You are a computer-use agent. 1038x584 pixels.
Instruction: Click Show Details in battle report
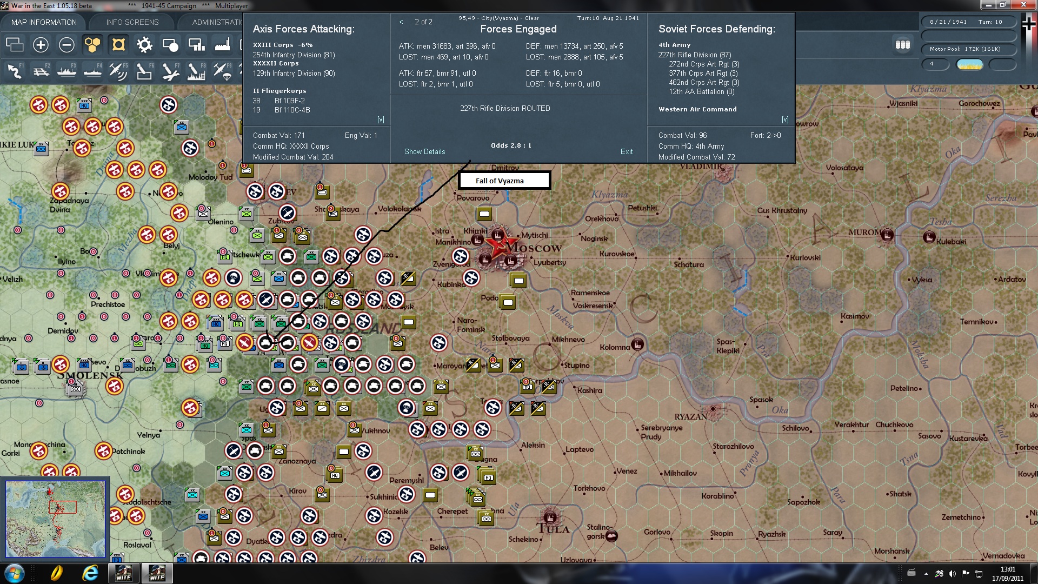[425, 152]
